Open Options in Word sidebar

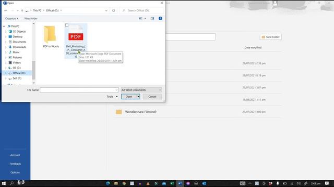[15, 172]
